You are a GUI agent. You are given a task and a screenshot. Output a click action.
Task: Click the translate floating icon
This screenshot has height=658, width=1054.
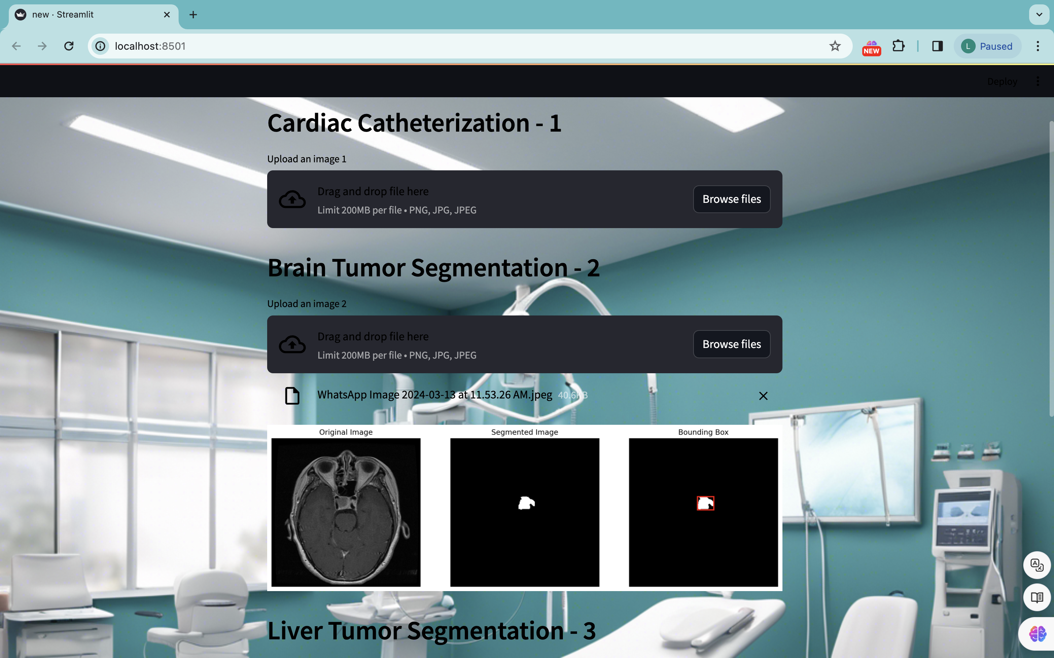click(x=1037, y=565)
